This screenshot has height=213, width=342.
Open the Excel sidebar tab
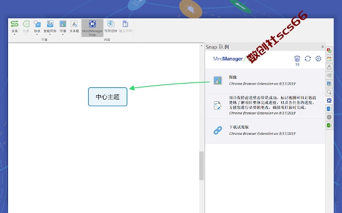click(x=329, y=126)
